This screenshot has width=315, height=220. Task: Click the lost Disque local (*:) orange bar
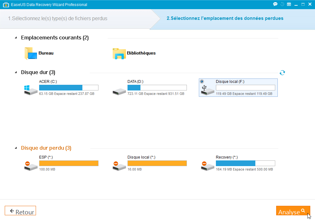[157, 163]
